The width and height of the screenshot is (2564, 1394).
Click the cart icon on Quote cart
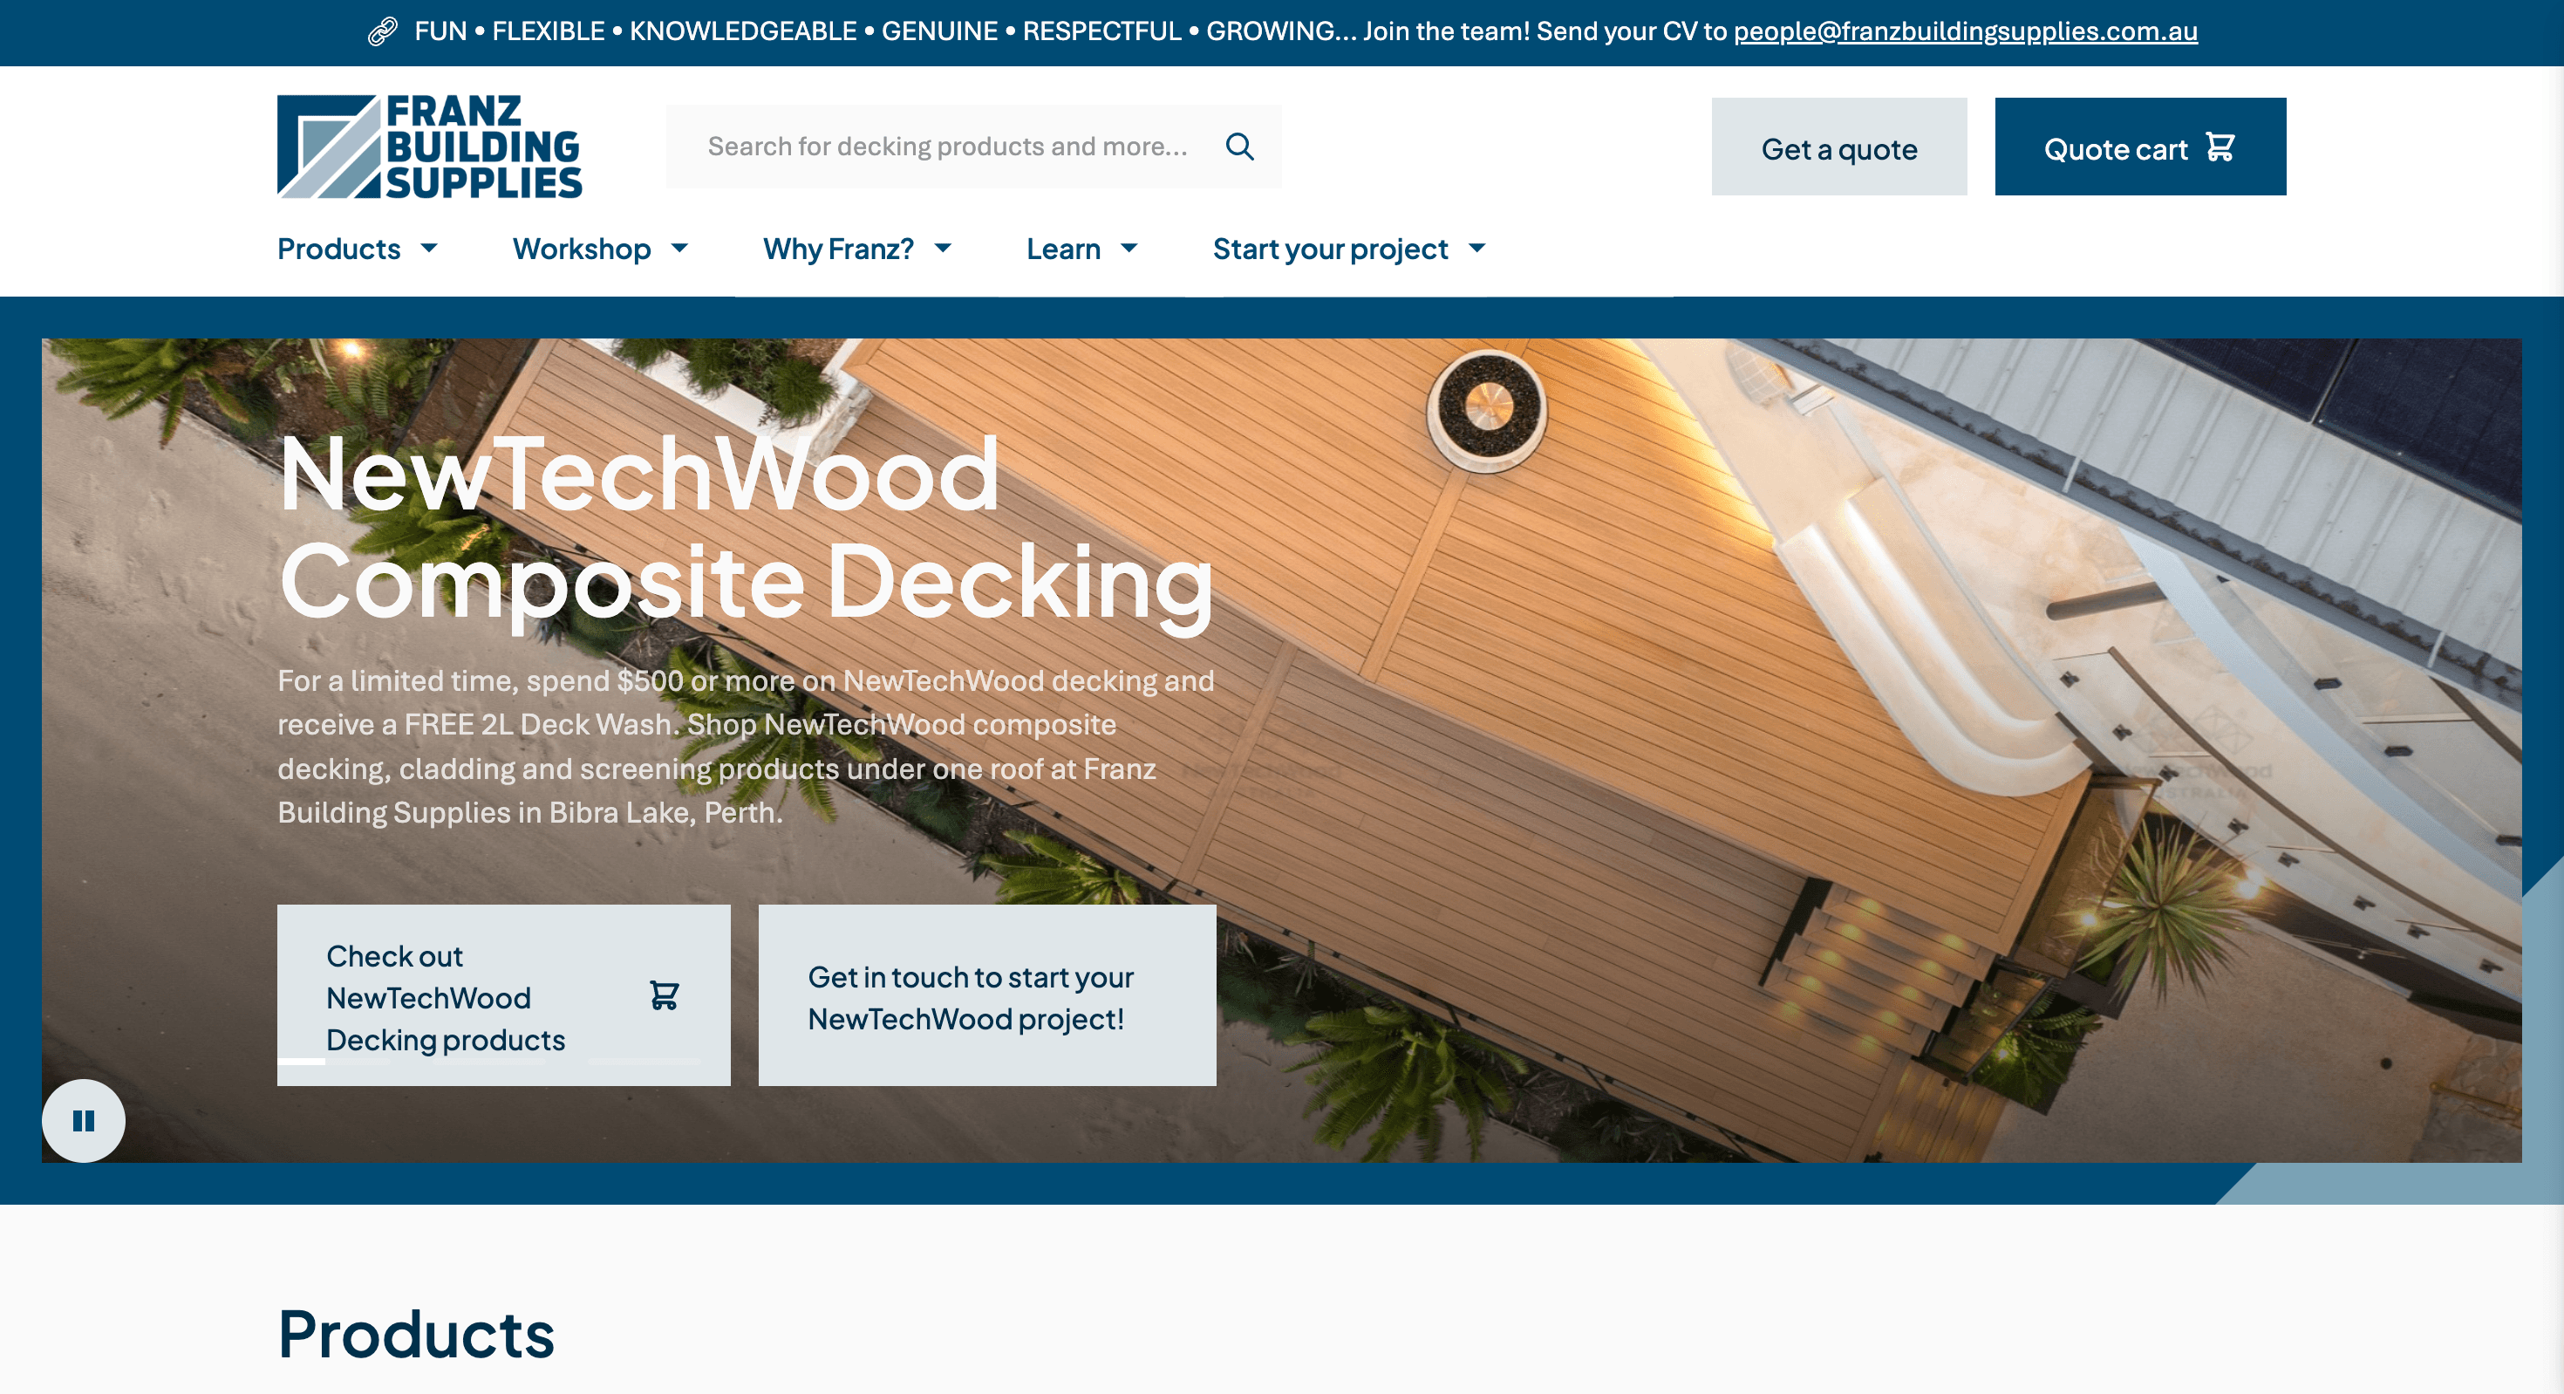(2220, 147)
